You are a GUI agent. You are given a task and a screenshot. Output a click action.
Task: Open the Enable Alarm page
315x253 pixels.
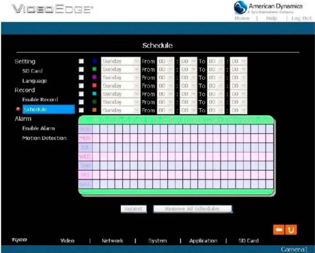pyautogui.click(x=38, y=128)
